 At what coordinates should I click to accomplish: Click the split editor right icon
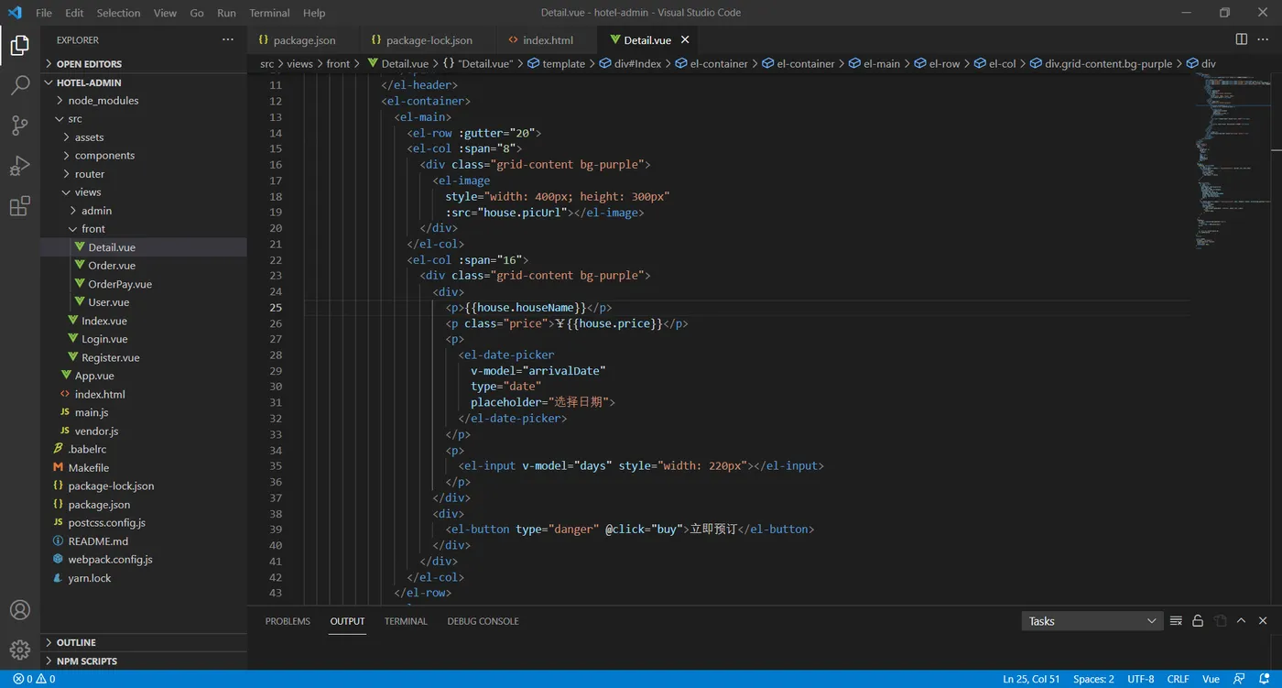point(1241,39)
